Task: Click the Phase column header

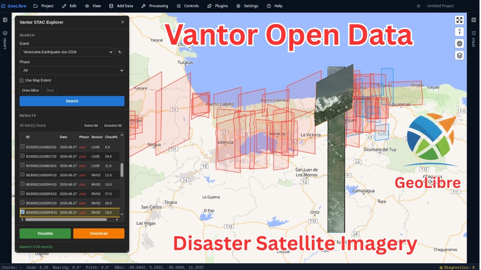Action: tap(84, 137)
